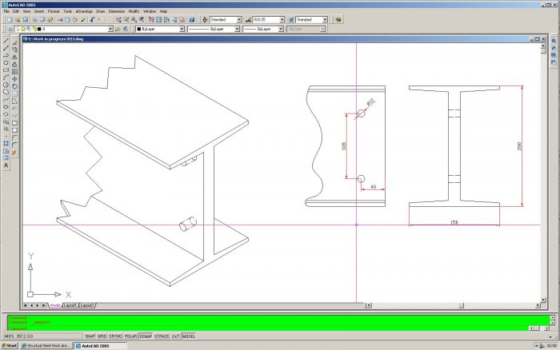
Task: Click the Explode modify tool
Action: [x=14, y=152]
